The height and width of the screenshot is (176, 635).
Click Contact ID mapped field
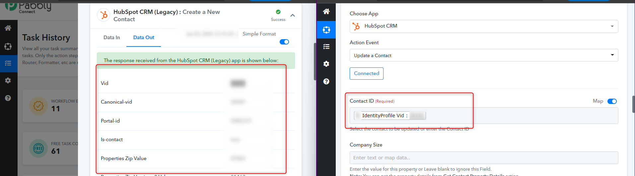pyautogui.click(x=484, y=116)
